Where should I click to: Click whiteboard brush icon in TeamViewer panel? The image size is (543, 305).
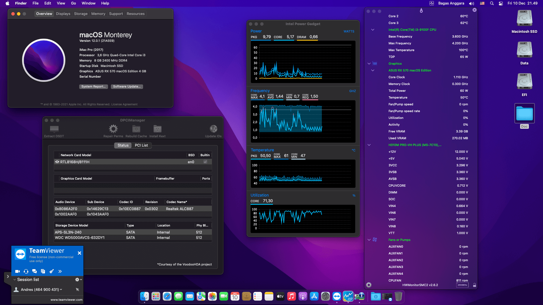coord(51,271)
